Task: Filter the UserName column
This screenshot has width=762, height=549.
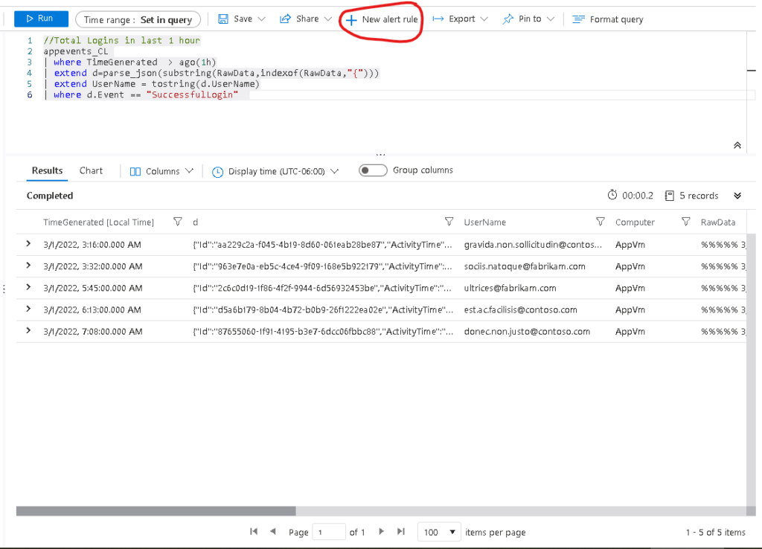Action: [601, 222]
